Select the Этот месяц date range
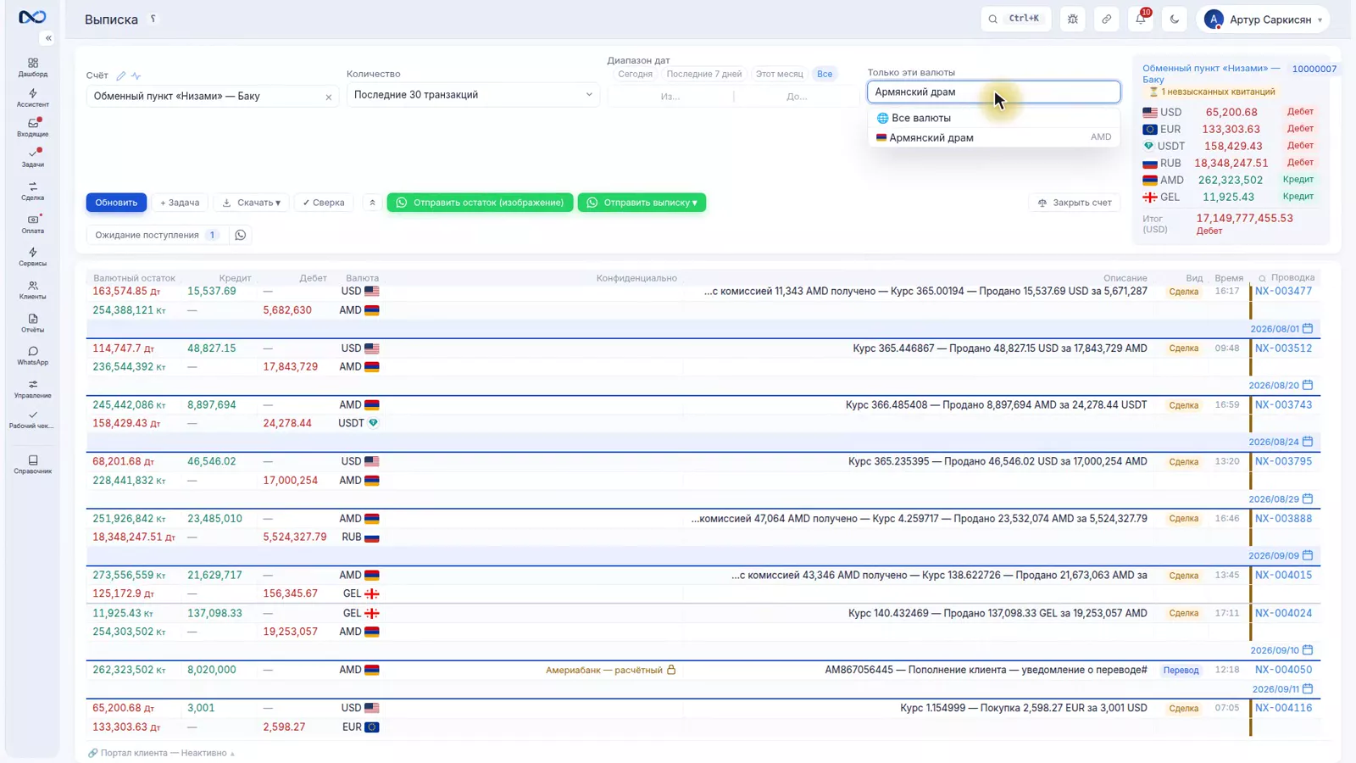The width and height of the screenshot is (1356, 763). [779, 74]
